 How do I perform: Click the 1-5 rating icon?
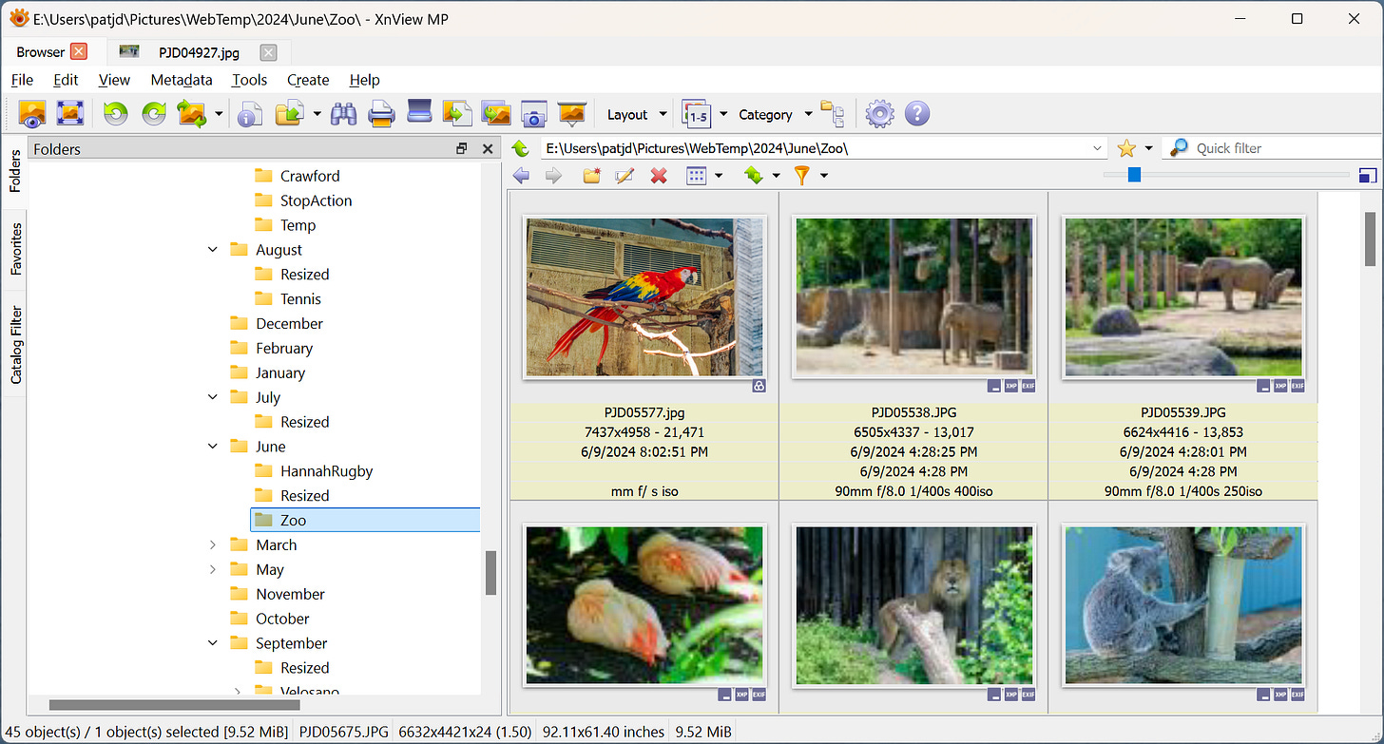(697, 114)
